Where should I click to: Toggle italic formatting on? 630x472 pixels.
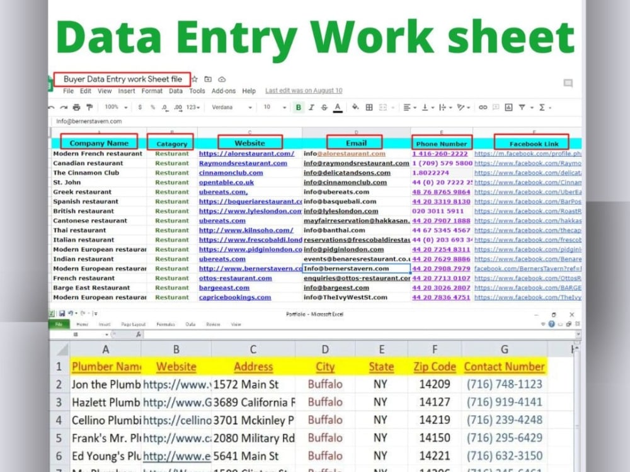pos(311,107)
